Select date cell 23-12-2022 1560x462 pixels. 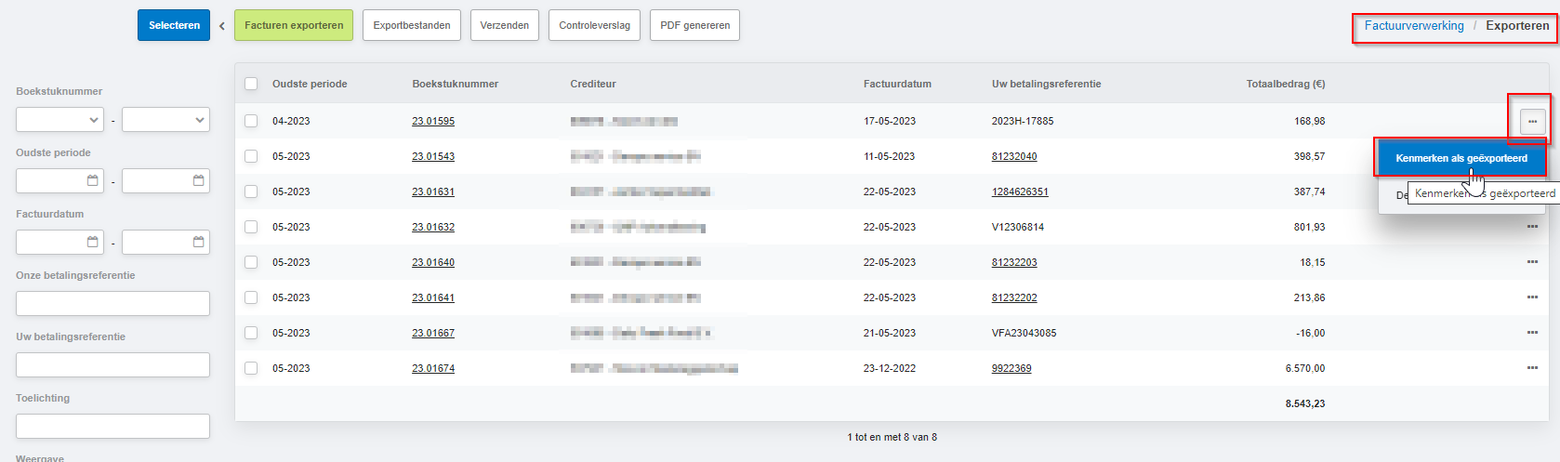point(890,368)
